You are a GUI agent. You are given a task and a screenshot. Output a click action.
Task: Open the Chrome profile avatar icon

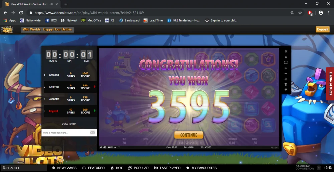coord(321,13)
